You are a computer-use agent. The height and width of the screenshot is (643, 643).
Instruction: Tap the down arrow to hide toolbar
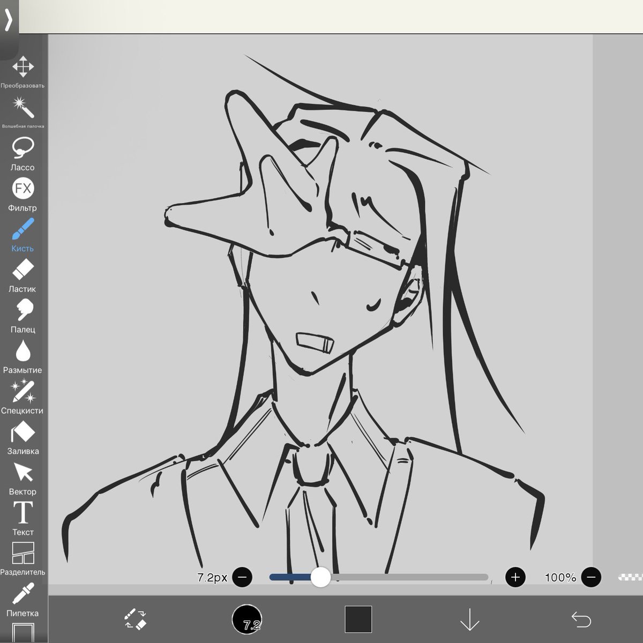(x=469, y=619)
